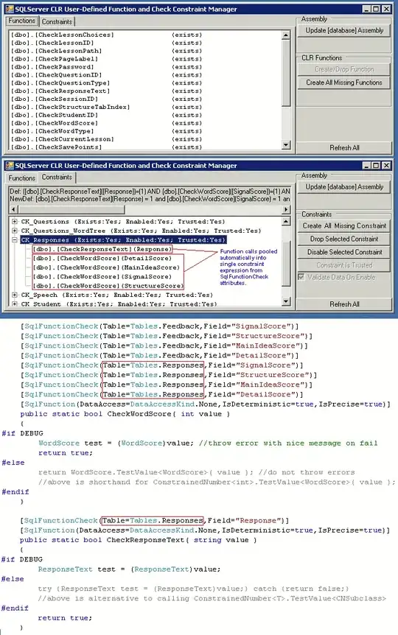Select the Constraints tab in the bottom window
The image size is (398, 635).
(x=57, y=177)
